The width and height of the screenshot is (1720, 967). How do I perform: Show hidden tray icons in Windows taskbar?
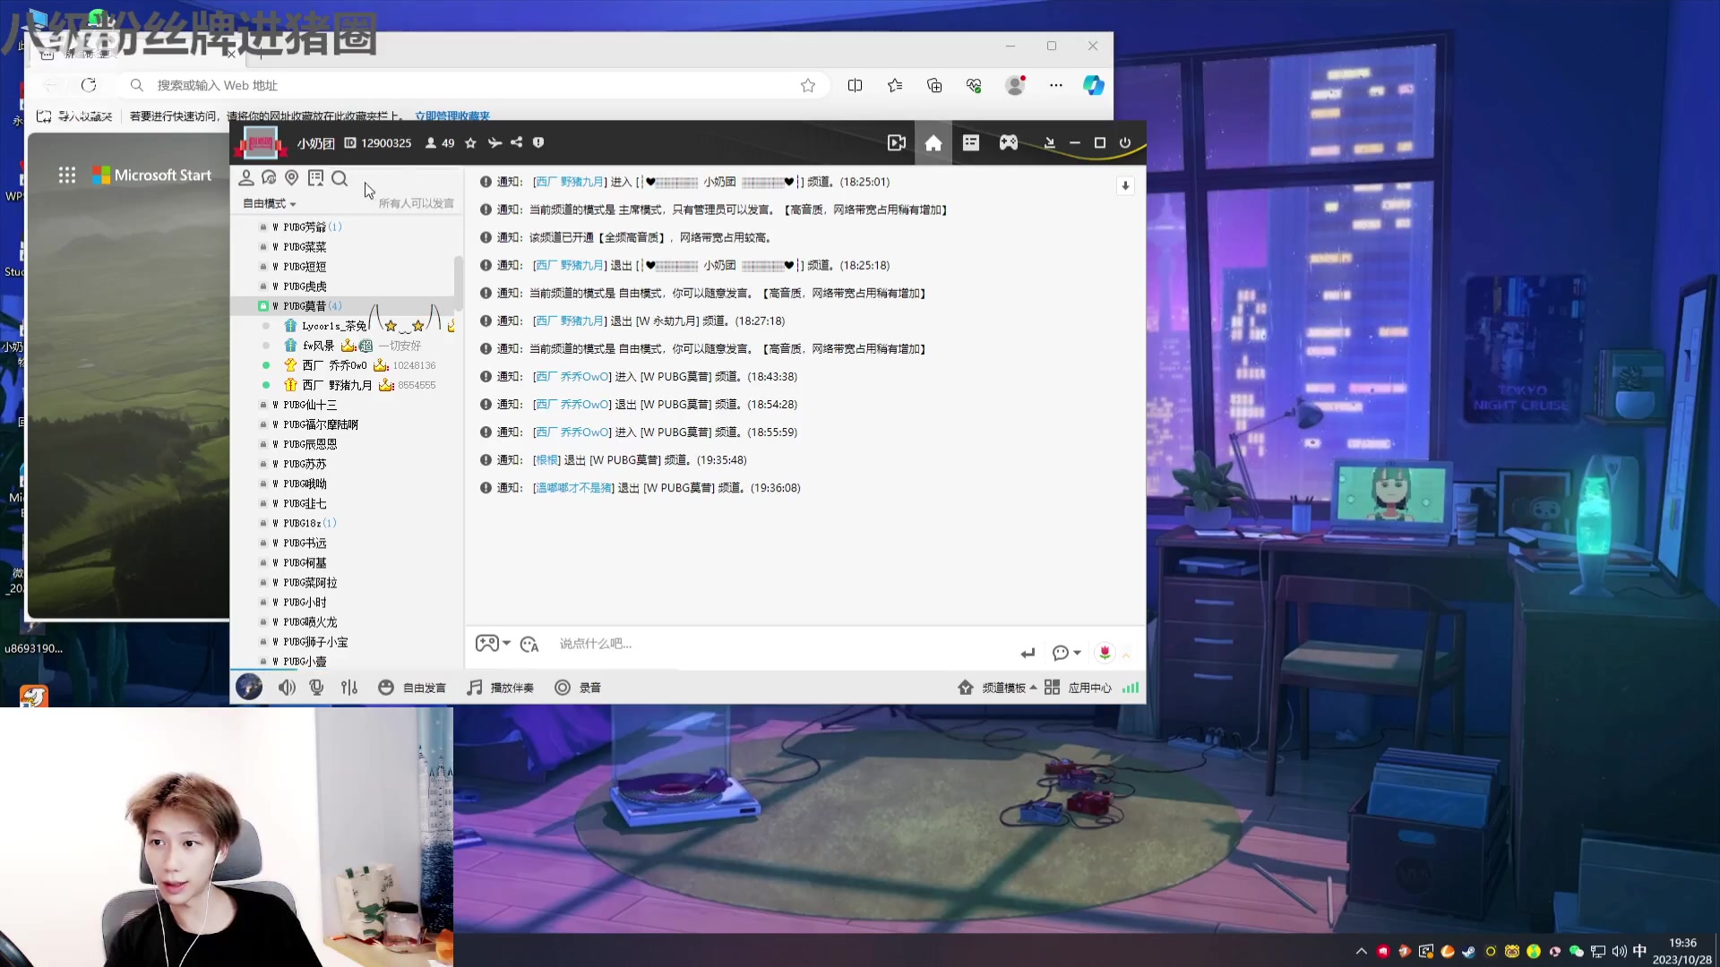pyautogui.click(x=1362, y=951)
